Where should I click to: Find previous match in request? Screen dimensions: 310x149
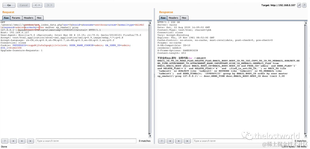point(13,141)
